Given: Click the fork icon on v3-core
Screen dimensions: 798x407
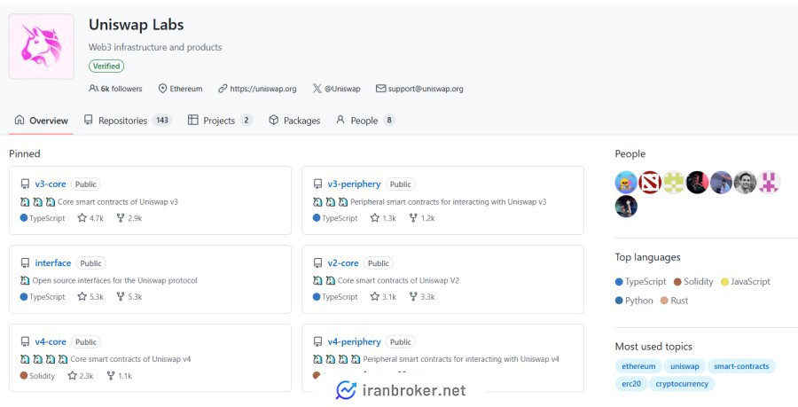Looking at the screenshot, I should click(121, 218).
